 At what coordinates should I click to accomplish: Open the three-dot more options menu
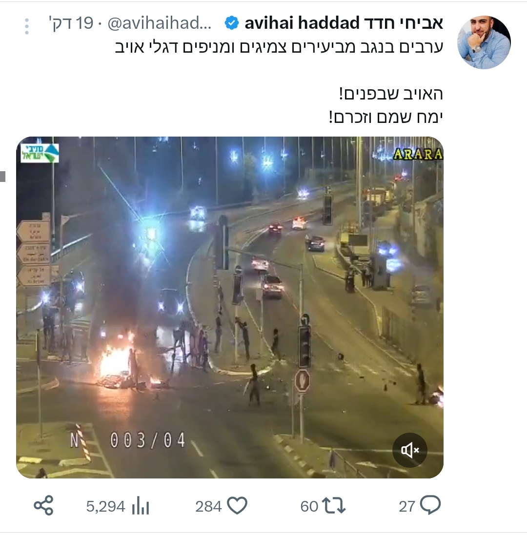pyautogui.click(x=27, y=26)
